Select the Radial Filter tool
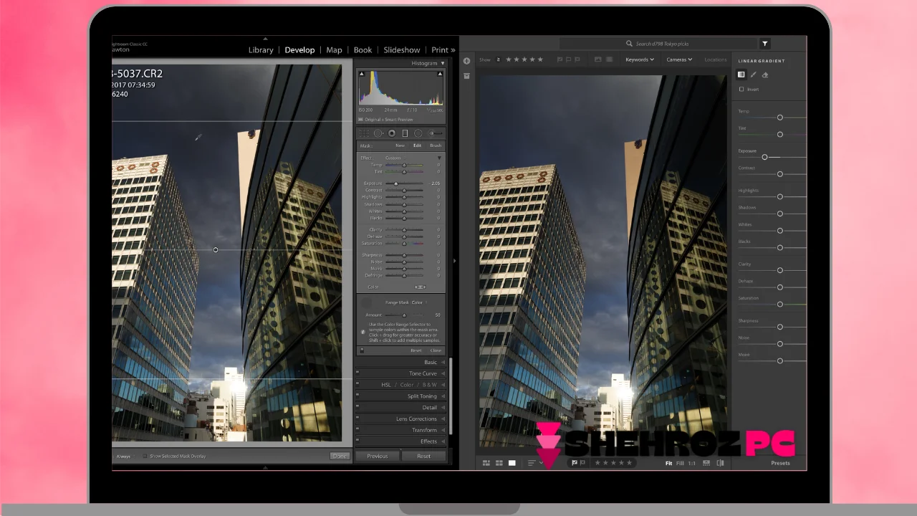 [x=418, y=133]
